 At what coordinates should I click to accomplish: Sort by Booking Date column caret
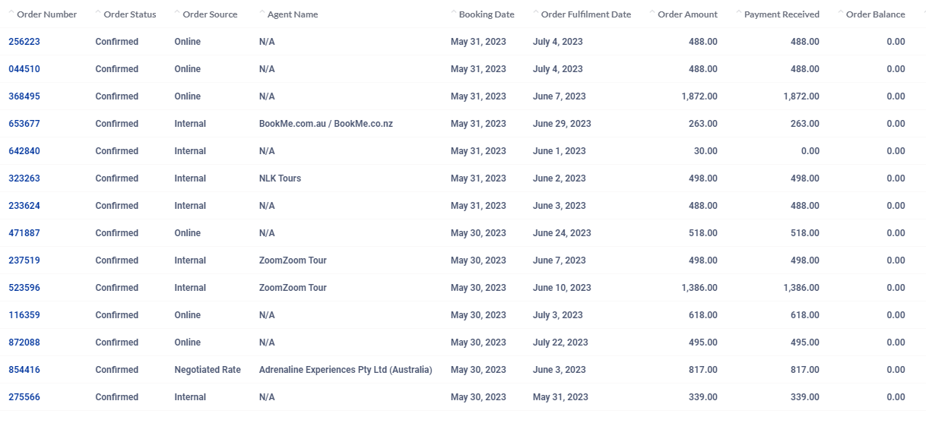[454, 13]
